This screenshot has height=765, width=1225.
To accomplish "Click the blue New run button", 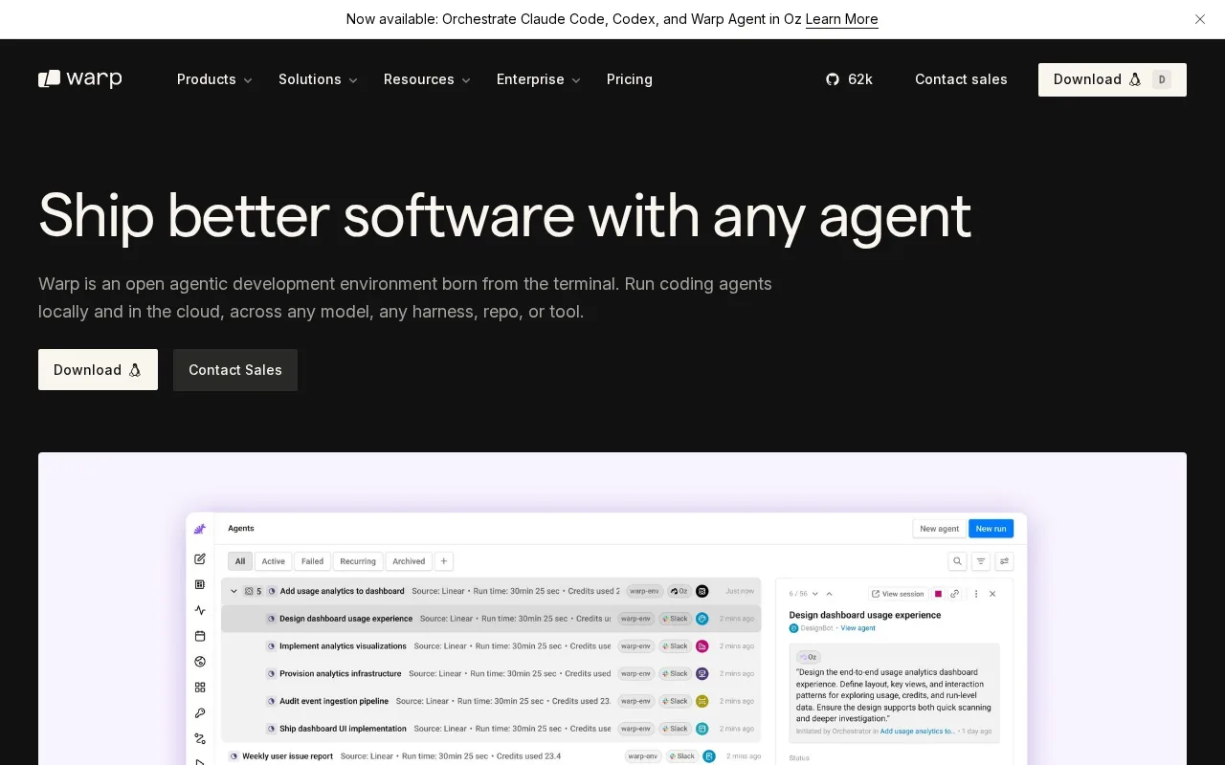I will point(991,529).
